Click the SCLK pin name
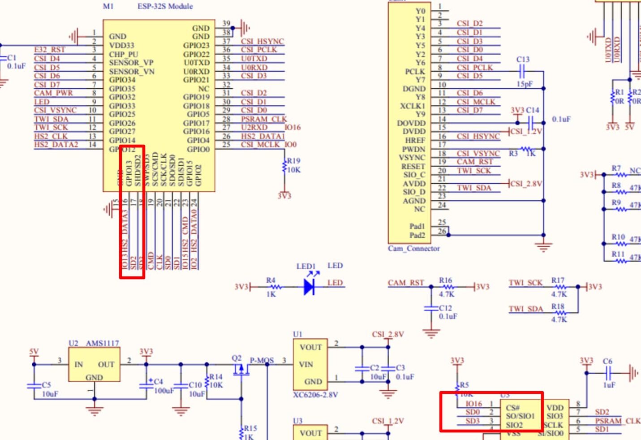 [x=553, y=425]
